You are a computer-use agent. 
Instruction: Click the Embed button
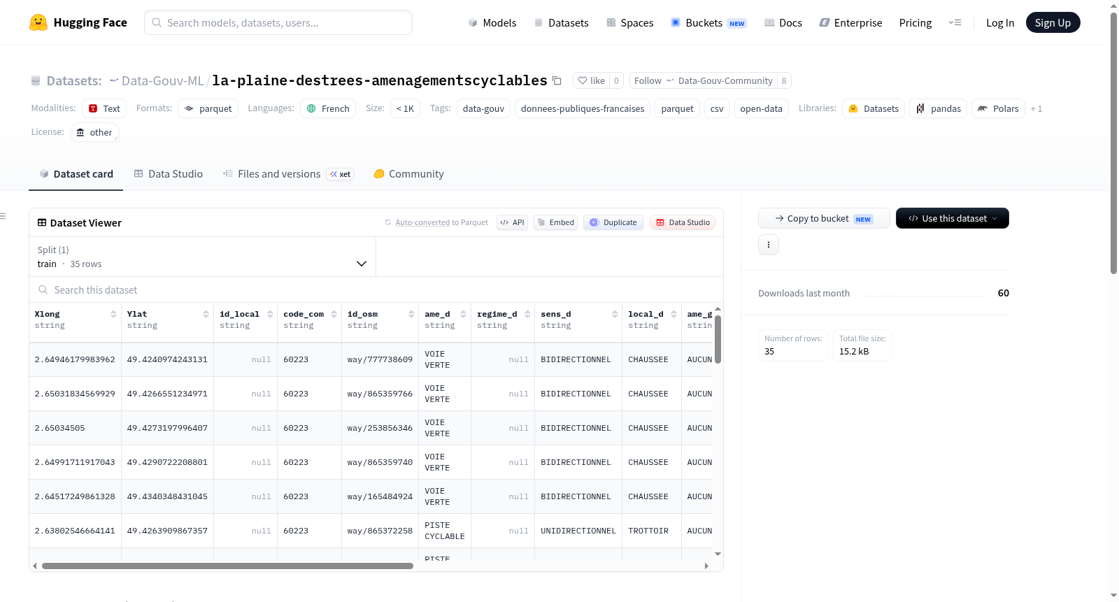coord(555,222)
